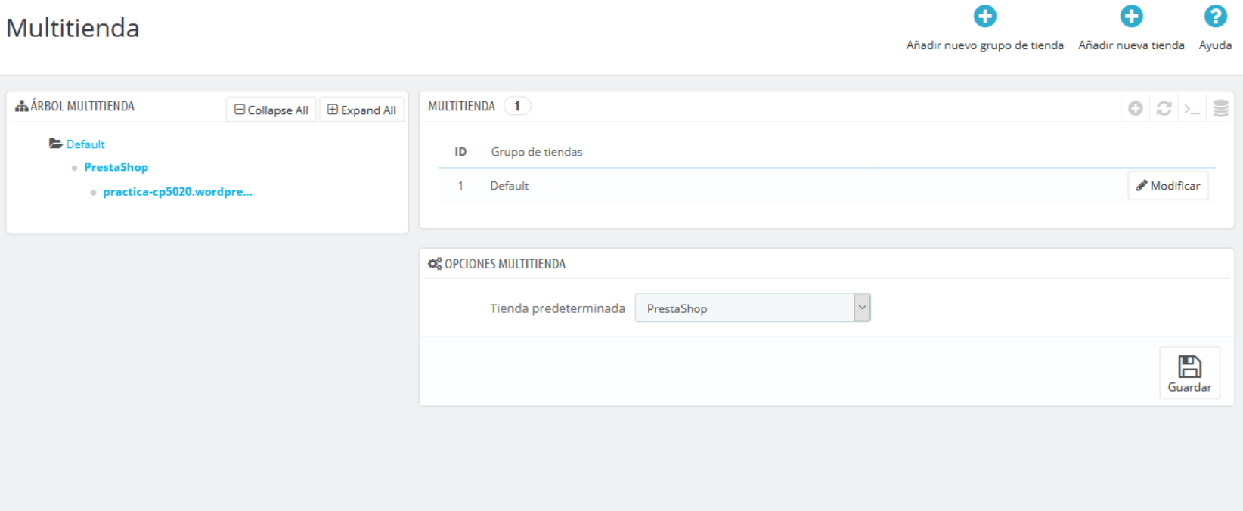The height and width of the screenshot is (511, 1243).
Task: Click the add new icon in Multitienda panel header
Action: click(x=1135, y=109)
